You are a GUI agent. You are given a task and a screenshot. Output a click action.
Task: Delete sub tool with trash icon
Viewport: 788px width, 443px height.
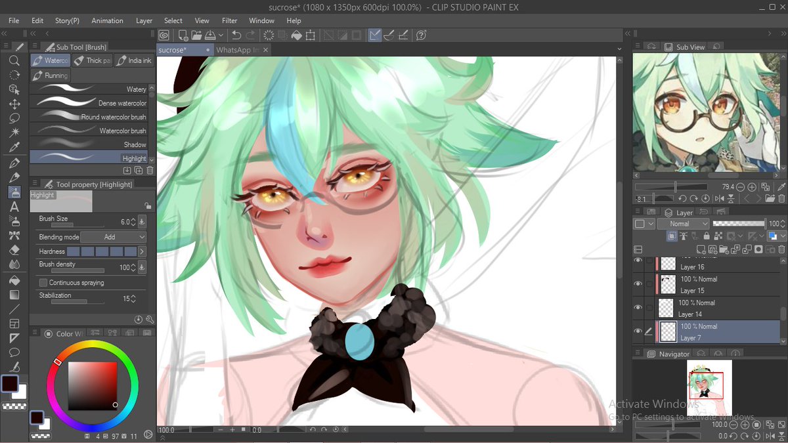pos(150,171)
